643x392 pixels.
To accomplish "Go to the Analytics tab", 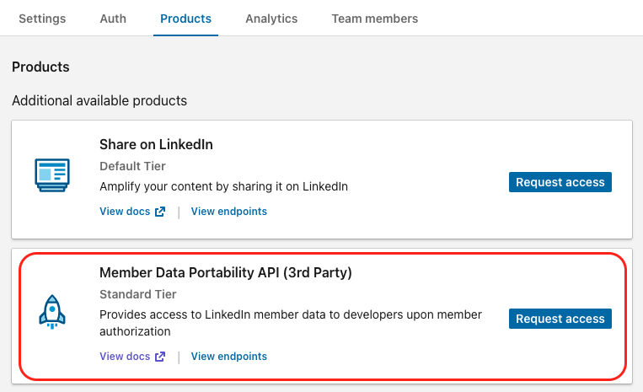I will click(271, 19).
